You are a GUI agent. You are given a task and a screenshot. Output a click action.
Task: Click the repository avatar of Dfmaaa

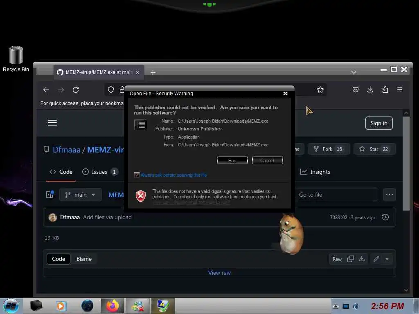[x=53, y=218]
